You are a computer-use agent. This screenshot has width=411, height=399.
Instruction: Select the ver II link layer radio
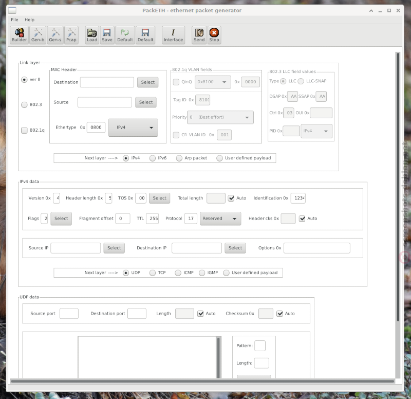point(24,80)
